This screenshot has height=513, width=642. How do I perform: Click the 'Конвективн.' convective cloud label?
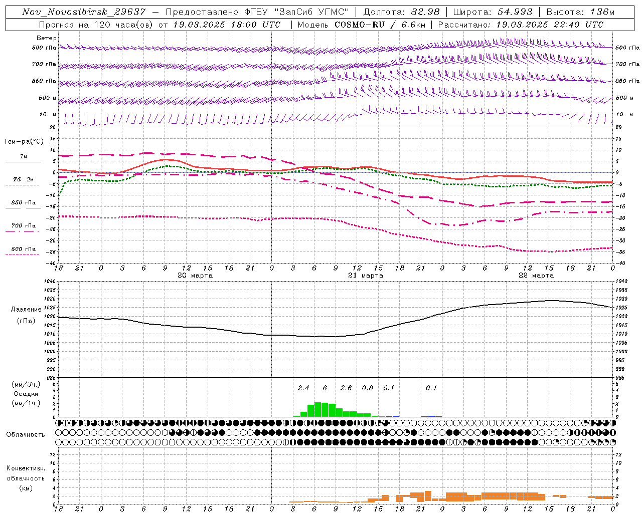26,468
